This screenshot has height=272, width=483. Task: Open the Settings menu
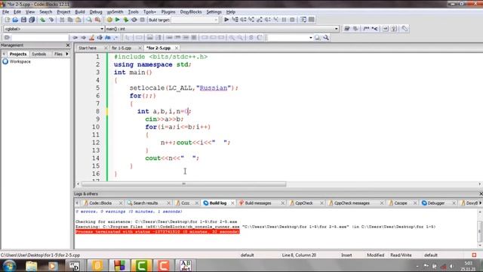pyautogui.click(x=214, y=12)
